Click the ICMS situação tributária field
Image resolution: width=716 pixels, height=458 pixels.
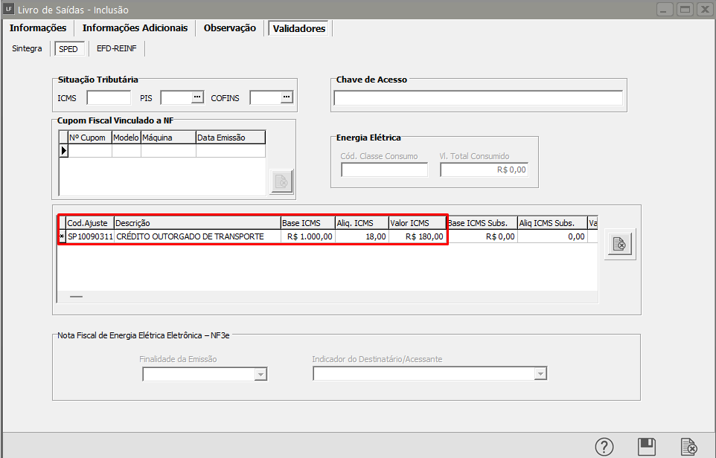point(109,98)
